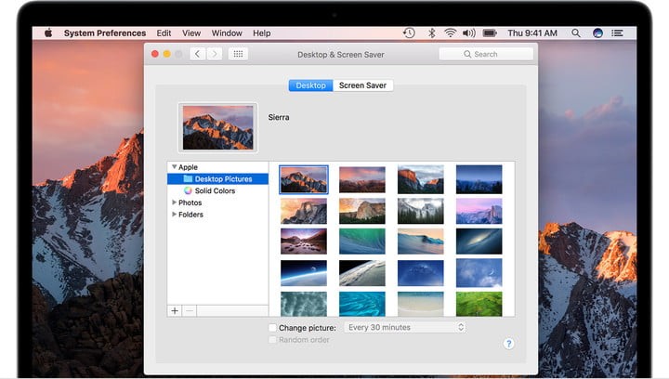The image size is (669, 379).
Task: Open Notification Center list icon
Action: pyautogui.click(x=617, y=33)
